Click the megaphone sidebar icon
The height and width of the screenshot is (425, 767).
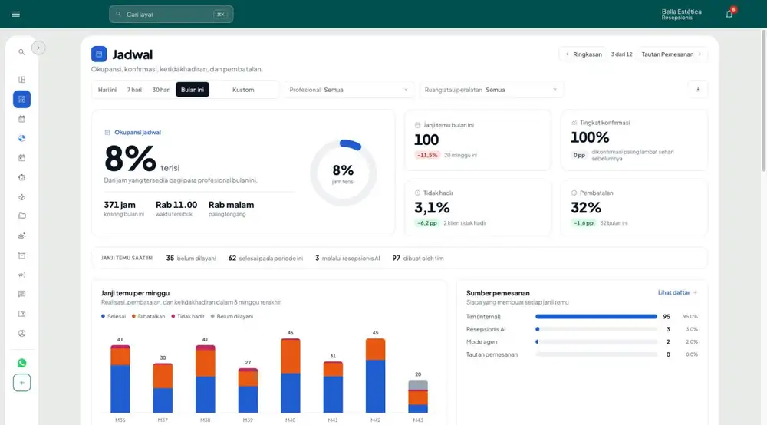point(21,275)
